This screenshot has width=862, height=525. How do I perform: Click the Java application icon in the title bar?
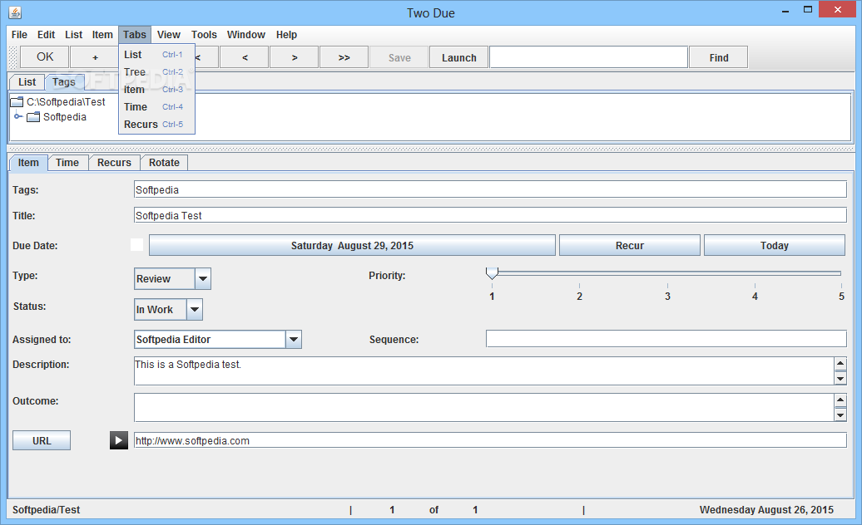point(15,12)
